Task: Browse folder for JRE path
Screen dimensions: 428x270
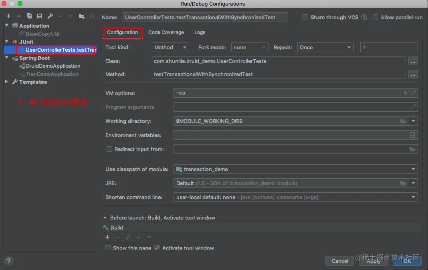Action: point(403,183)
